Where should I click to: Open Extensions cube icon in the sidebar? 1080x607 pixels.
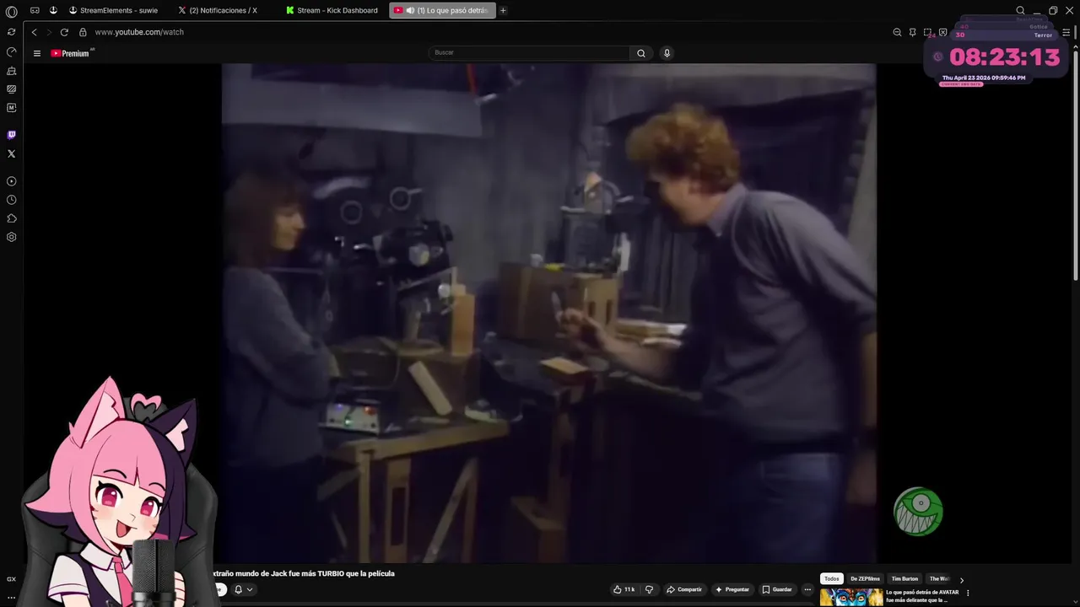[x=11, y=218]
